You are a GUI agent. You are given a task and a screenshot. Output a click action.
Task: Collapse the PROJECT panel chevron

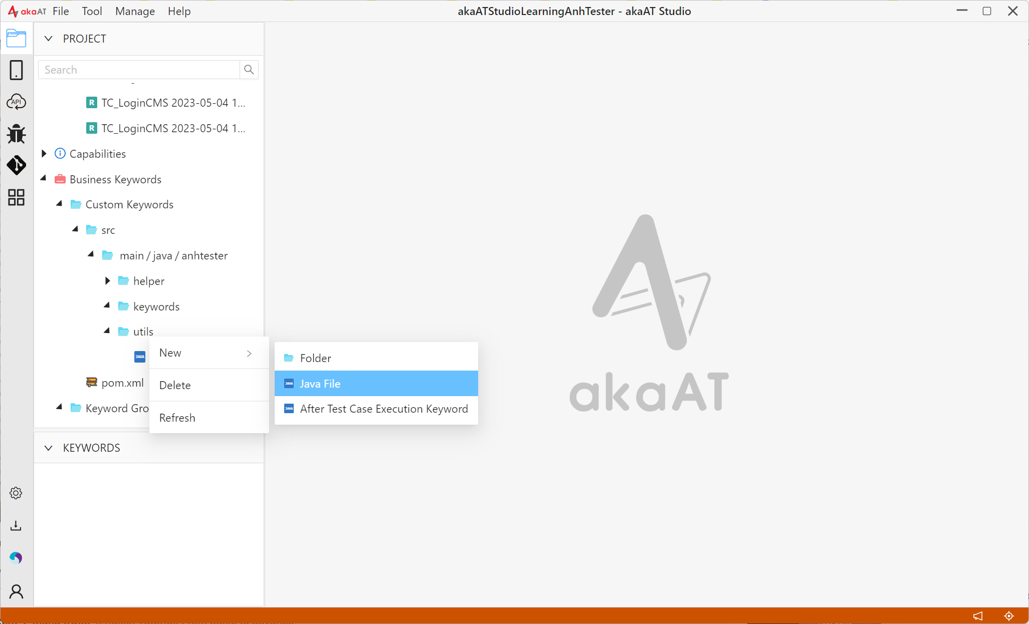coord(49,39)
